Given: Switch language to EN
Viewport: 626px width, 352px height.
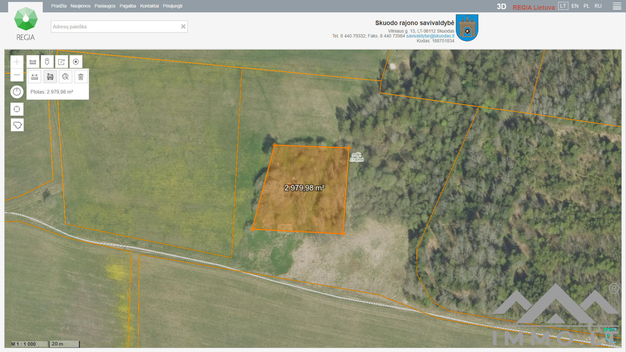Looking at the screenshot, I should [575, 6].
